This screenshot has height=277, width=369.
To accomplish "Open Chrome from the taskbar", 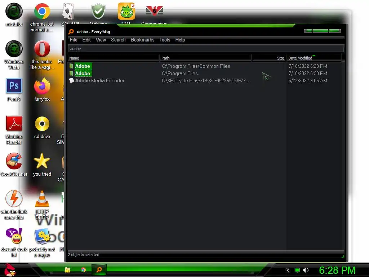I will 83,270.
